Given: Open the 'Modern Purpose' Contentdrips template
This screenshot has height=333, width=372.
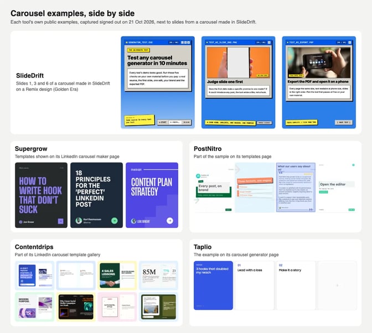Looking at the screenshot, I should [x=35, y=307].
